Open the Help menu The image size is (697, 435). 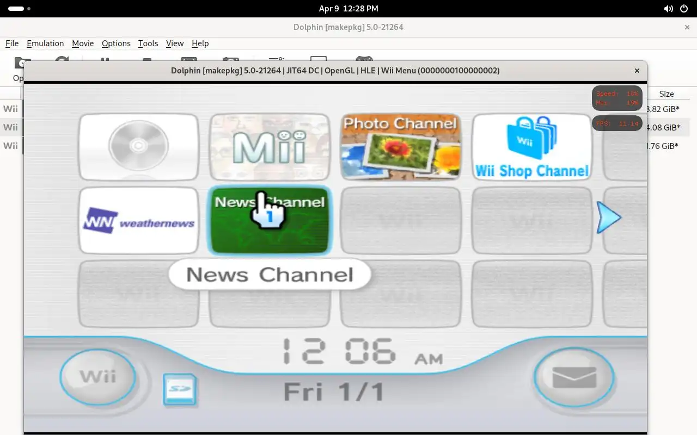tap(200, 43)
